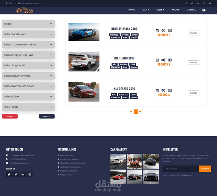Click the CERATO tag badge

coord(123,94)
